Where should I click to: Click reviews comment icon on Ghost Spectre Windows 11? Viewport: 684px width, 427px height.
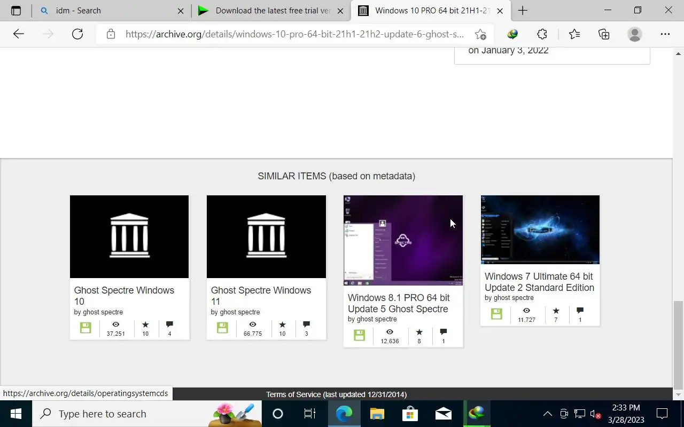[306, 325]
